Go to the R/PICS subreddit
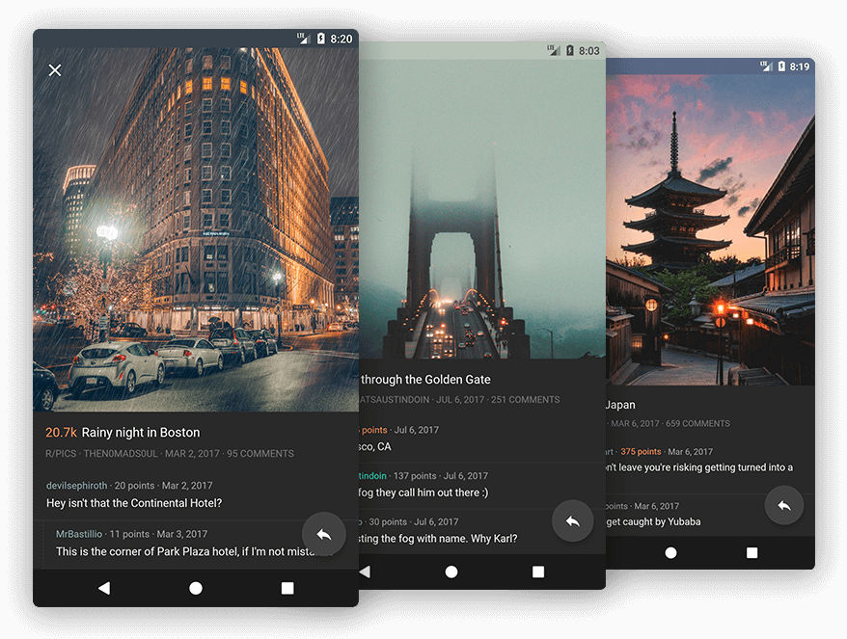Viewport: 847px width, 639px height. coord(61,454)
